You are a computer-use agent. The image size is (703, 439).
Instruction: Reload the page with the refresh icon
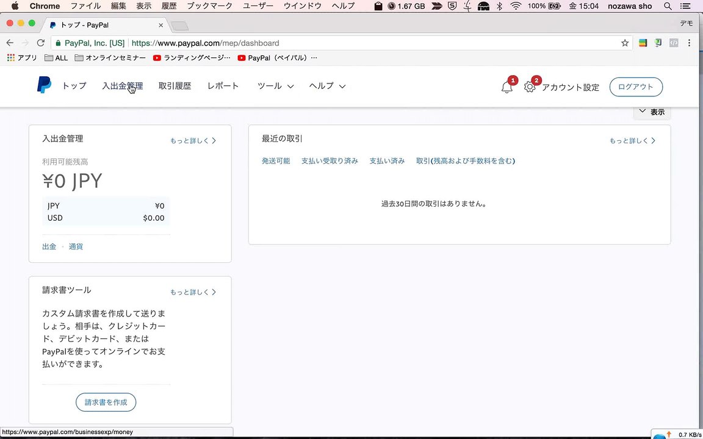click(x=41, y=43)
